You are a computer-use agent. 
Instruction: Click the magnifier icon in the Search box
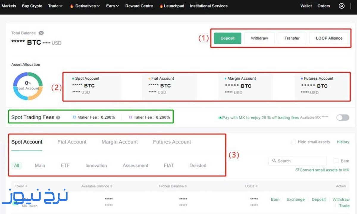(x=274, y=161)
